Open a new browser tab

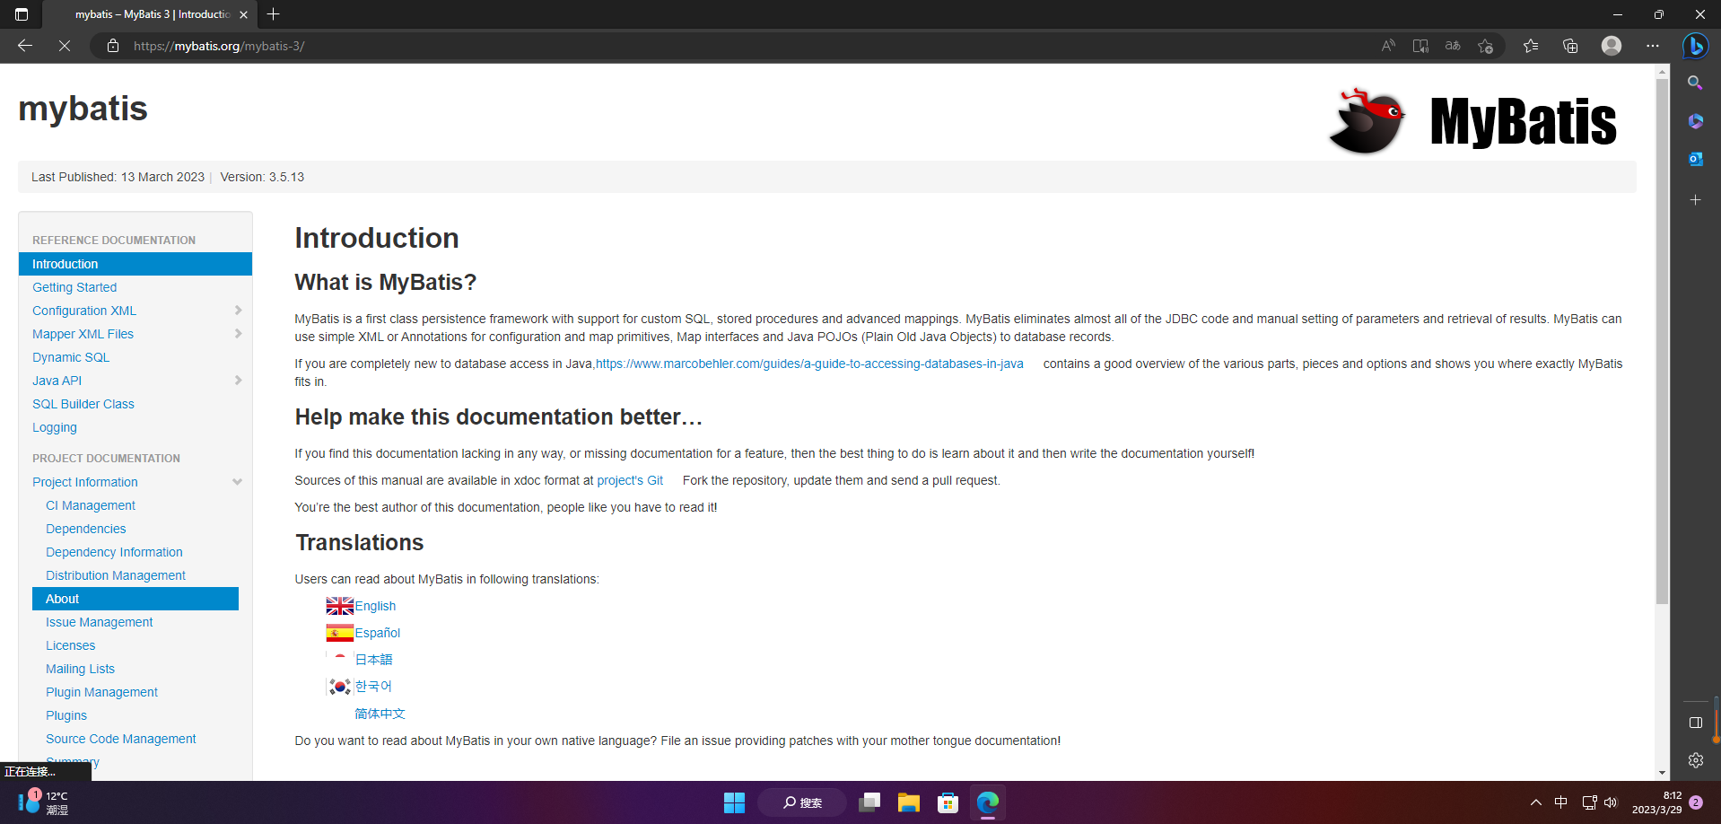[x=274, y=14]
